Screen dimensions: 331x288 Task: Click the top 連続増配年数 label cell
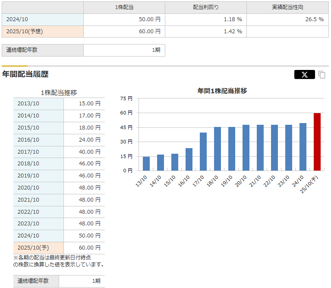click(x=42, y=50)
